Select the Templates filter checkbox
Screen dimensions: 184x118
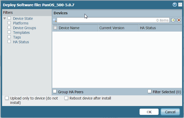pyautogui.click(x=9, y=32)
